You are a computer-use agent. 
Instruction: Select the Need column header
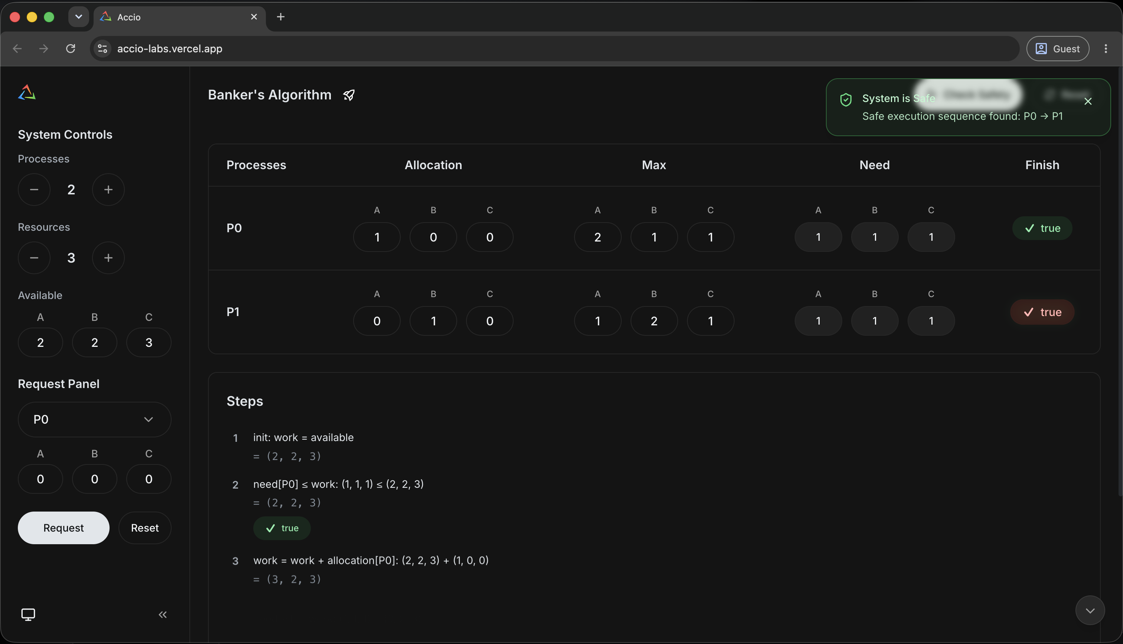click(x=875, y=165)
